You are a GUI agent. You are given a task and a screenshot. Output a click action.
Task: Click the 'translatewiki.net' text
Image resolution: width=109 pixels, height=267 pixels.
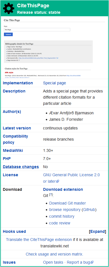click(x=54, y=246)
